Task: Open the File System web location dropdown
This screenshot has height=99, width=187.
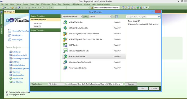Action: coord(57,84)
